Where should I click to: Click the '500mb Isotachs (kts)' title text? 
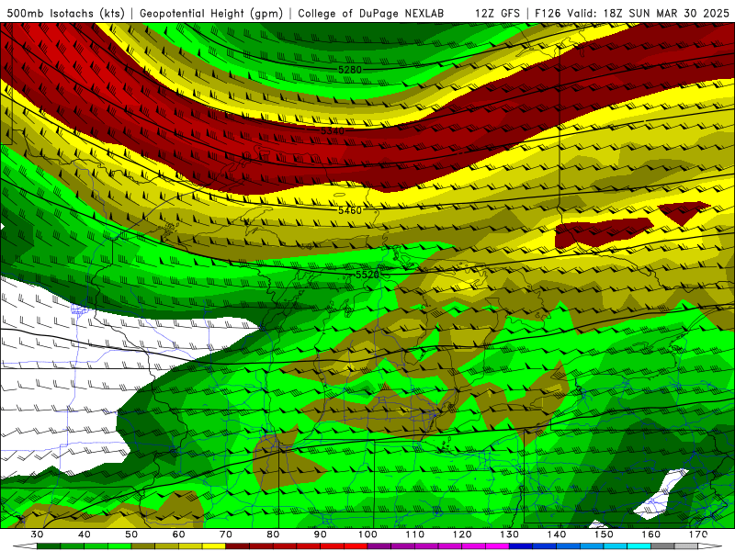point(65,13)
